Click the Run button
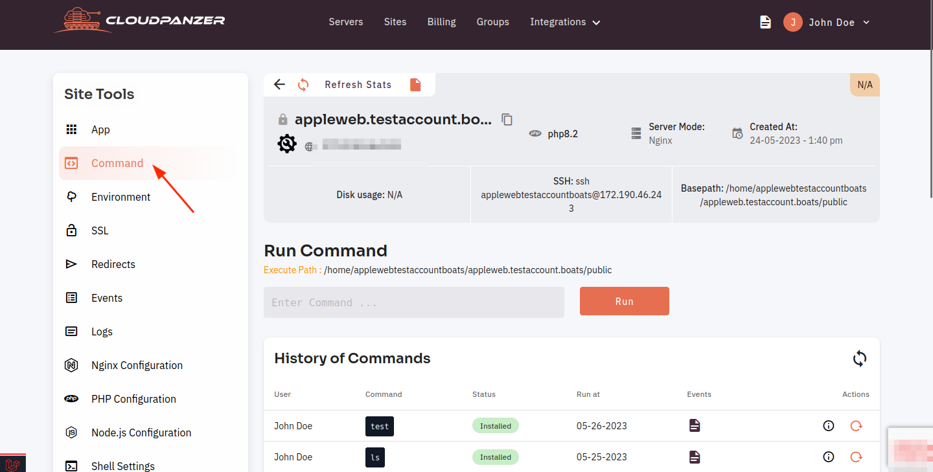This screenshot has width=933, height=472. tap(625, 302)
